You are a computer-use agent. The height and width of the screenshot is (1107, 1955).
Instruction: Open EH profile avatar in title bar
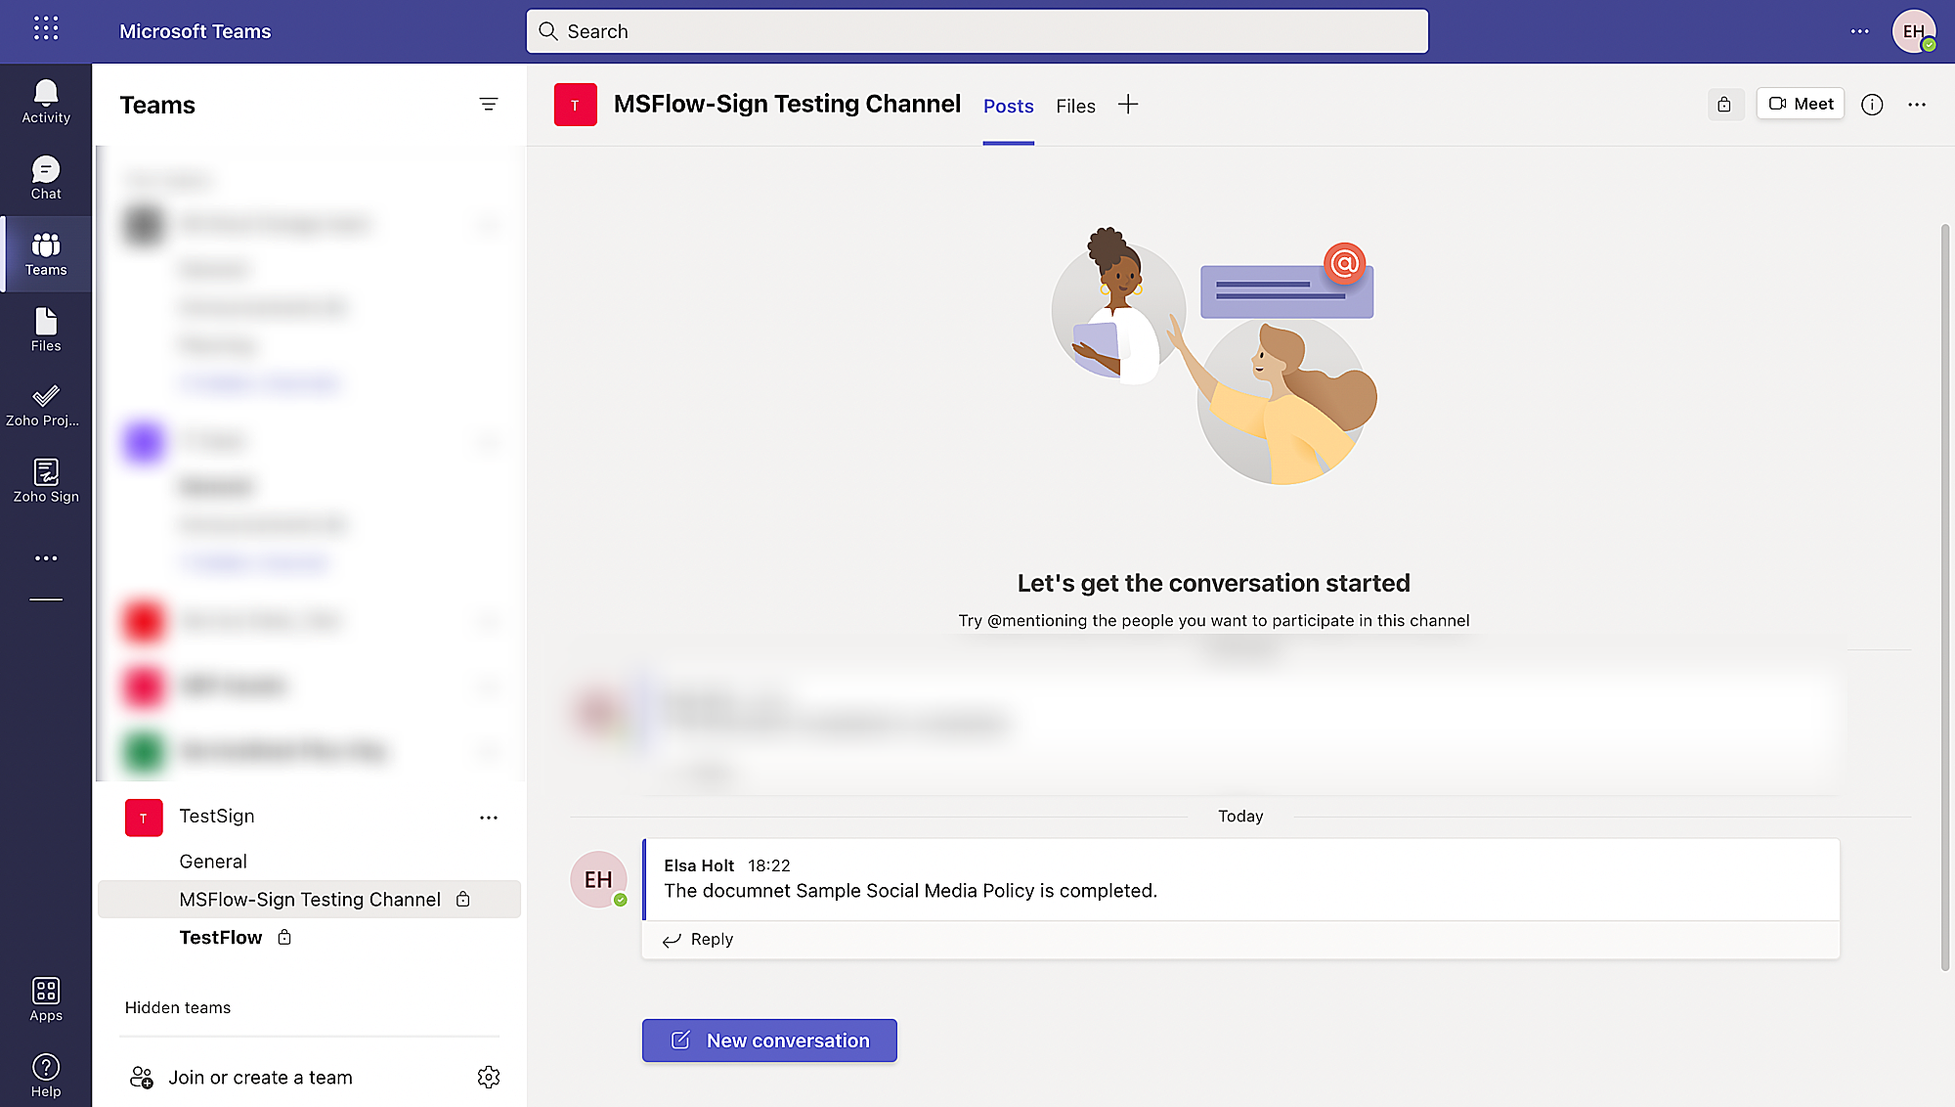1914,31
